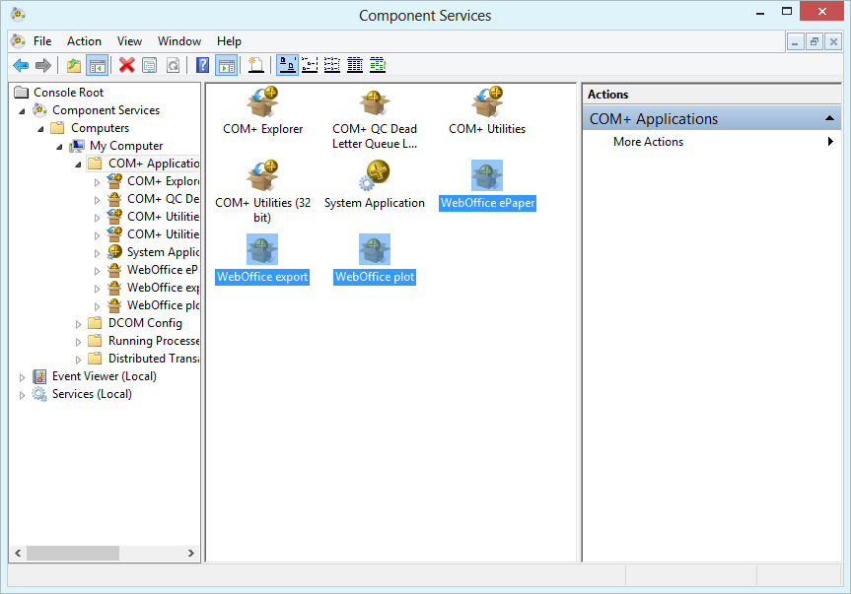The image size is (851, 594).
Task: Collapse the COM+ Applications actions section
Action: pos(830,119)
